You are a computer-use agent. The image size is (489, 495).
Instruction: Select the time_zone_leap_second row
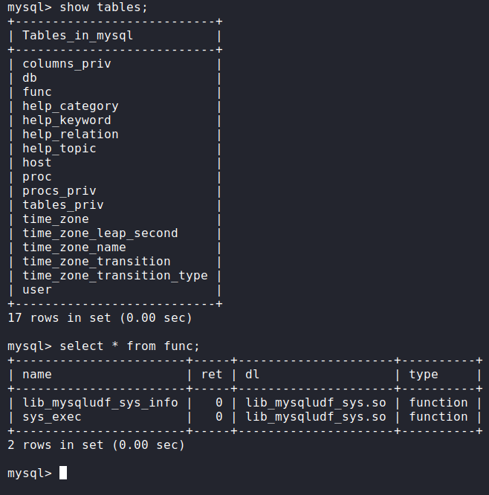100,233
